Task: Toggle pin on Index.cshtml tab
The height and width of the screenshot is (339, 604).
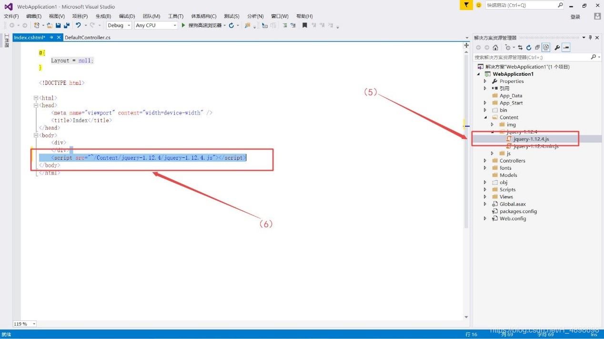Action: point(51,37)
